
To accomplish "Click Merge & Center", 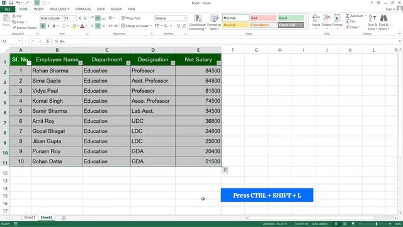I will click(135, 26).
